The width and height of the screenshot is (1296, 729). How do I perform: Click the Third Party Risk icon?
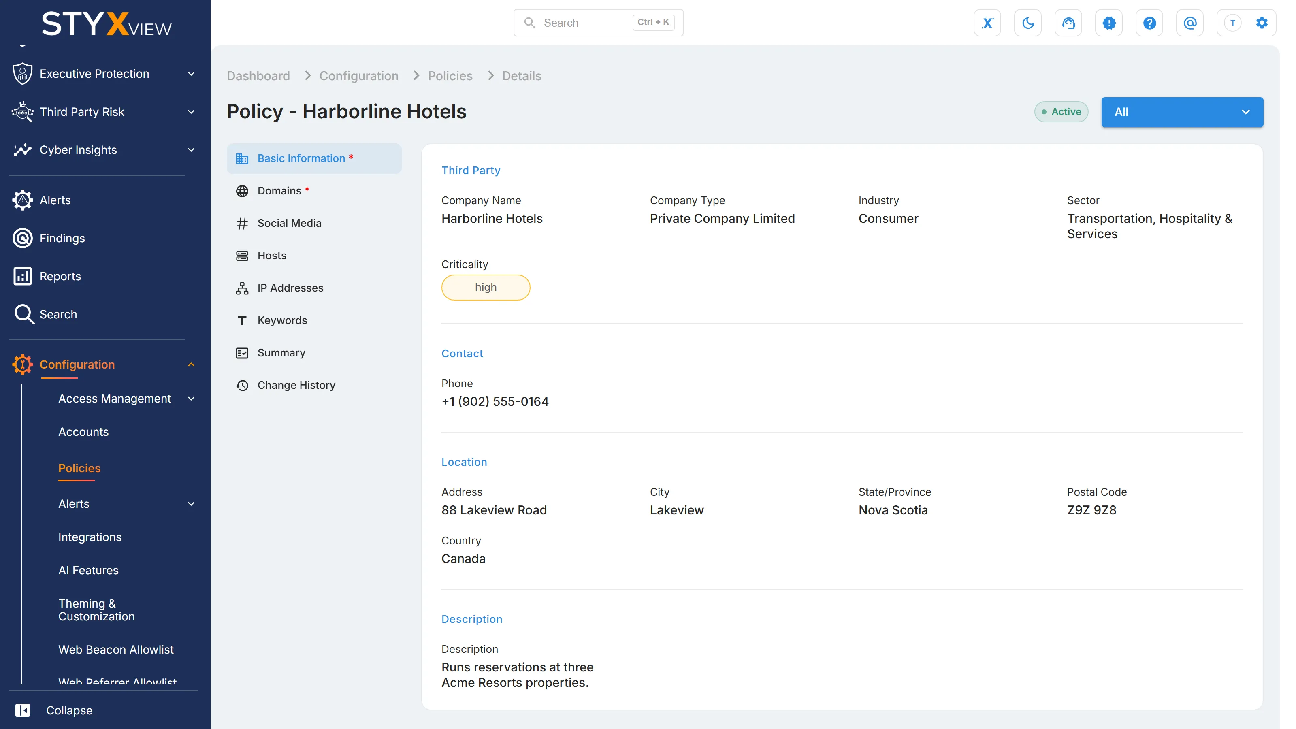point(23,112)
